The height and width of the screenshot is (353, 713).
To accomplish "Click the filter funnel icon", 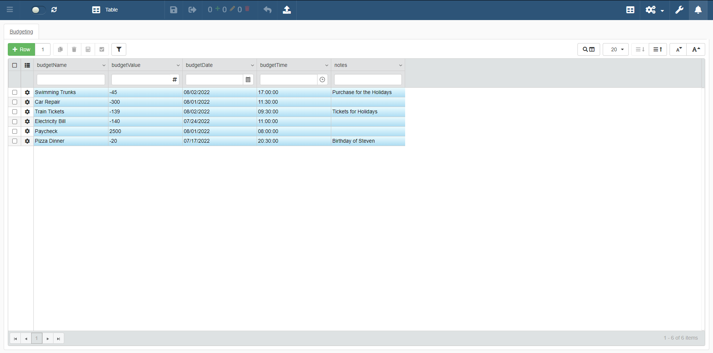I will tap(119, 49).
